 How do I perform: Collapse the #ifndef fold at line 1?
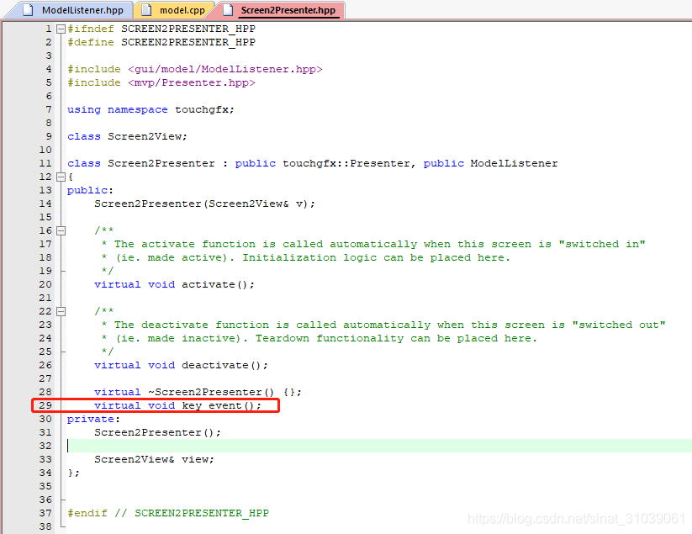61,29
